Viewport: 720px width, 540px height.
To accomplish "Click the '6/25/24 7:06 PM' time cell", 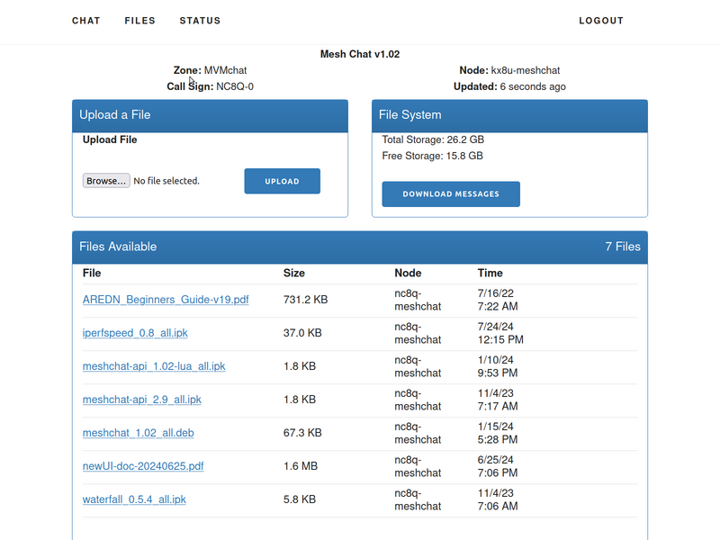I will (498, 466).
